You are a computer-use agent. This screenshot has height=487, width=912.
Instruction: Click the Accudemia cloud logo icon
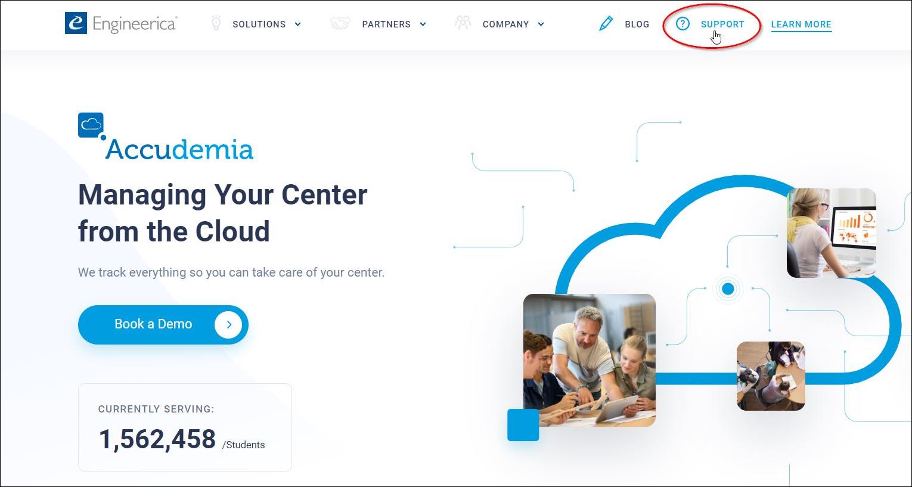pos(91,125)
